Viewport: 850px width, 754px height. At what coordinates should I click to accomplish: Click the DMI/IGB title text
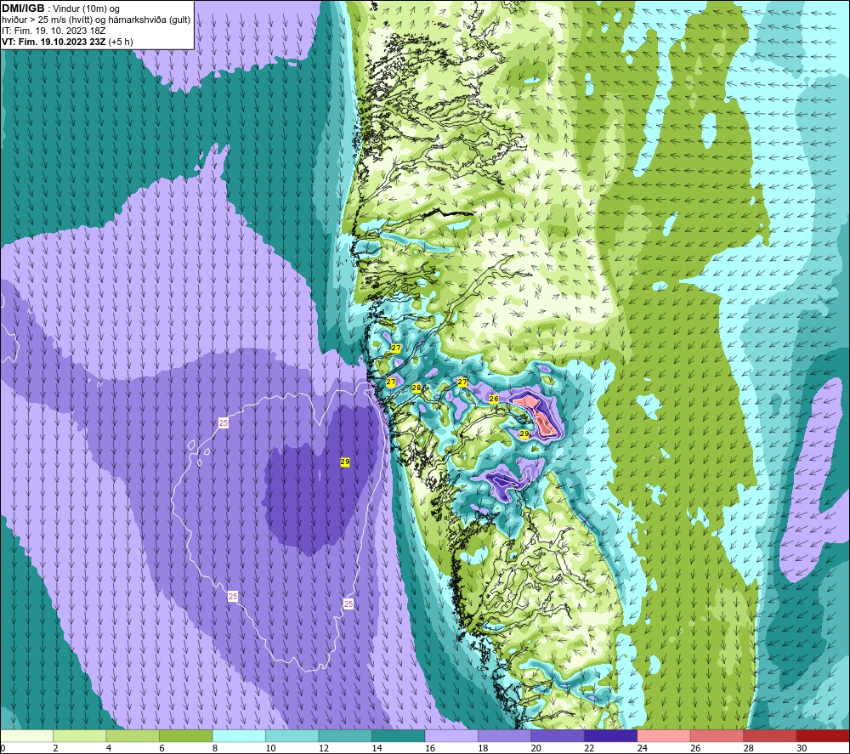tap(23, 9)
